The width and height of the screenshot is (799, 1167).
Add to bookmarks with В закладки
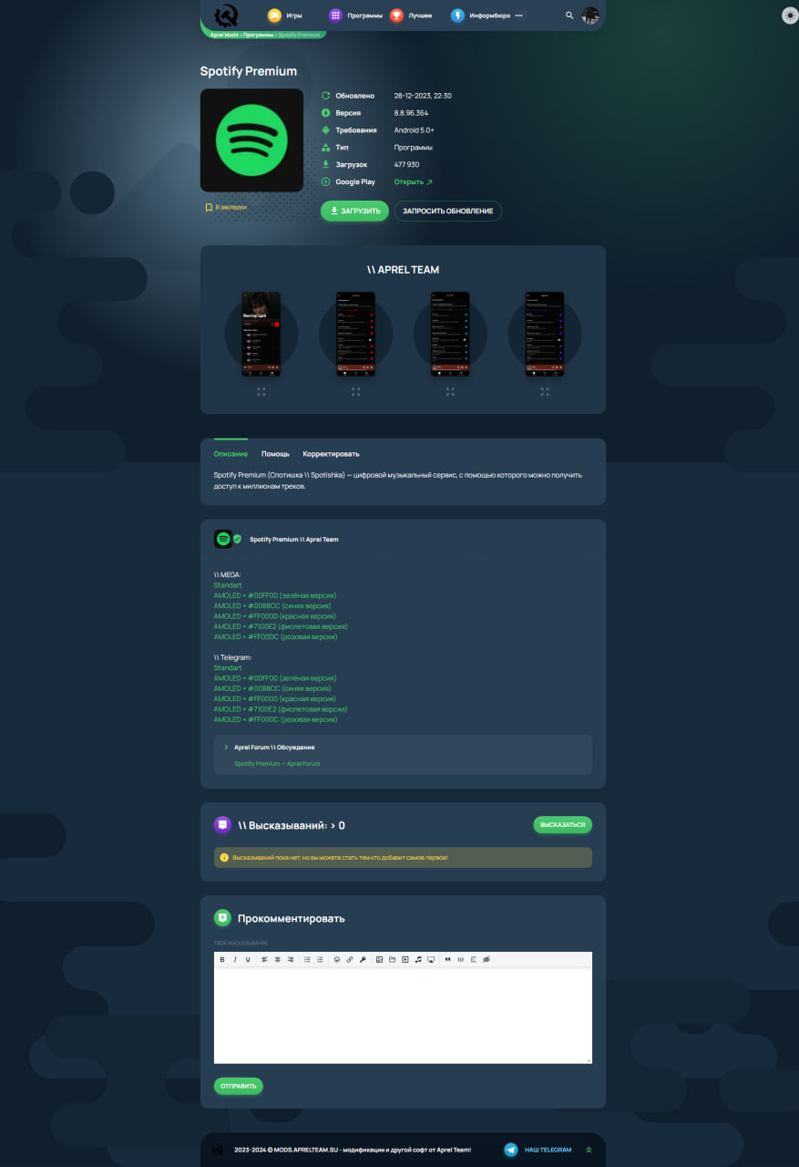click(x=226, y=207)
